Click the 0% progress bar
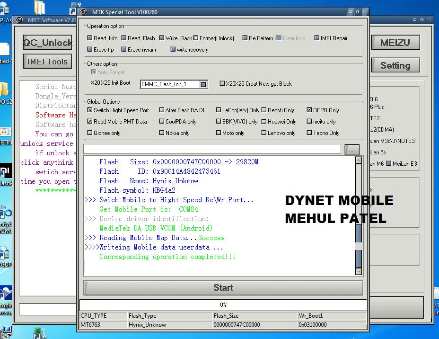The image size is (439, 339). pos(223,305)
